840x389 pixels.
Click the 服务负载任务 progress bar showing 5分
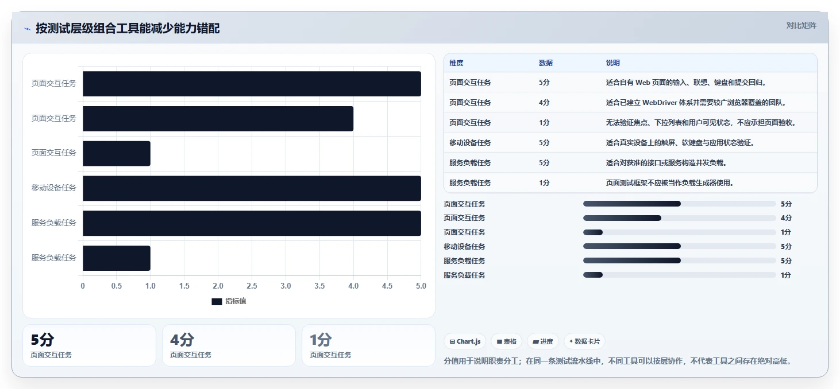click(x=680, y=261)
